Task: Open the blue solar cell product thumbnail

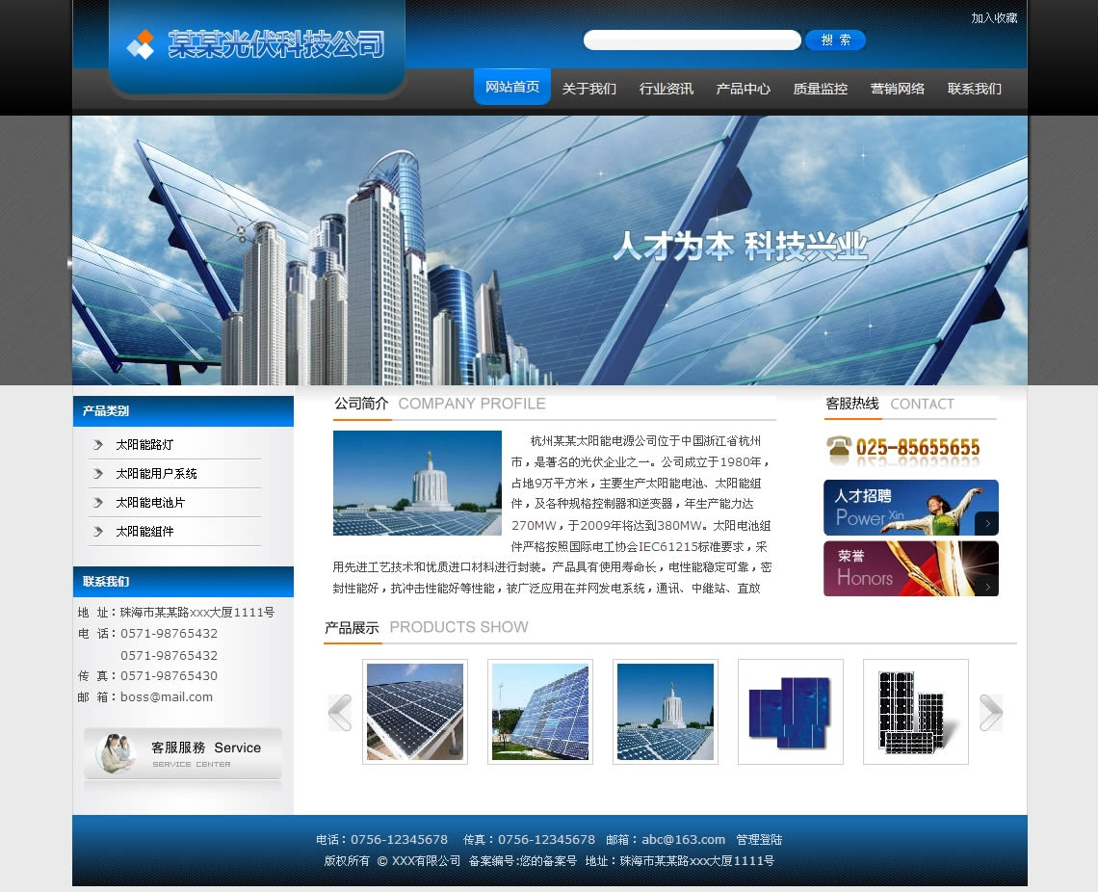Action: click(791, 712)
